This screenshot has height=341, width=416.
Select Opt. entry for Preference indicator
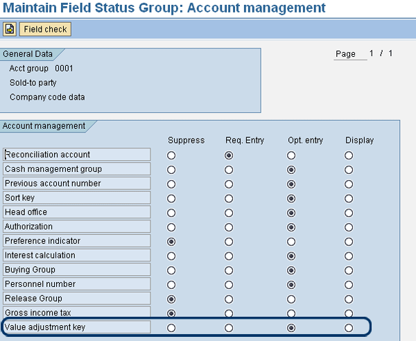point(291,241)
